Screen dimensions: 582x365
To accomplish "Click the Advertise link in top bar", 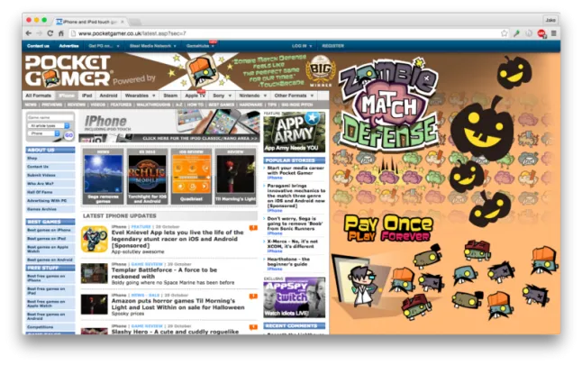I will [68, 46].
